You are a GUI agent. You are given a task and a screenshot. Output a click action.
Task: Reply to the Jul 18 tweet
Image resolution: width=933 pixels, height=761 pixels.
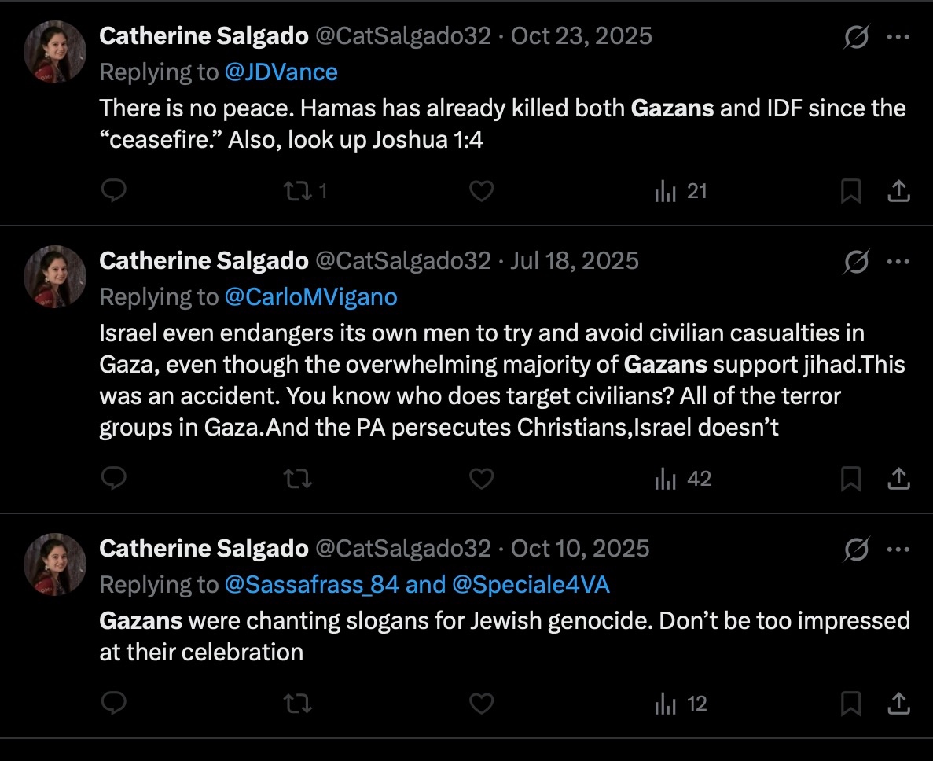[114, 478]
